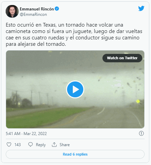Click the Twitter bird logo
151x165 pixels.
pyautogui.click(x=141, y=8)
